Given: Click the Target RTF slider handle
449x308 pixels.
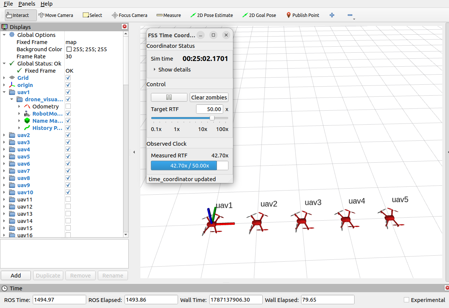Looking at the screenshot, I should pyautogui.click(x=212, y=118).
